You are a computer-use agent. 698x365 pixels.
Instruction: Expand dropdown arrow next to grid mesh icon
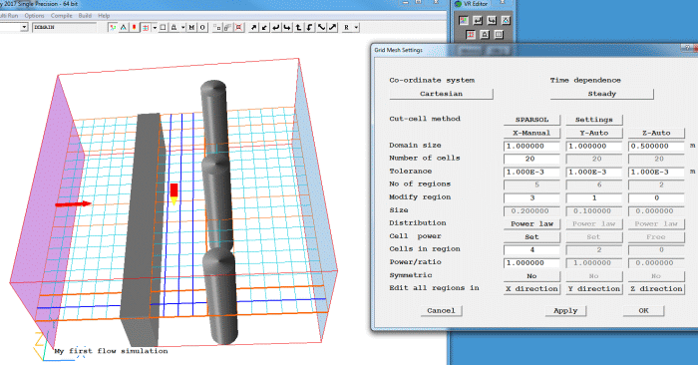point(155,28)
